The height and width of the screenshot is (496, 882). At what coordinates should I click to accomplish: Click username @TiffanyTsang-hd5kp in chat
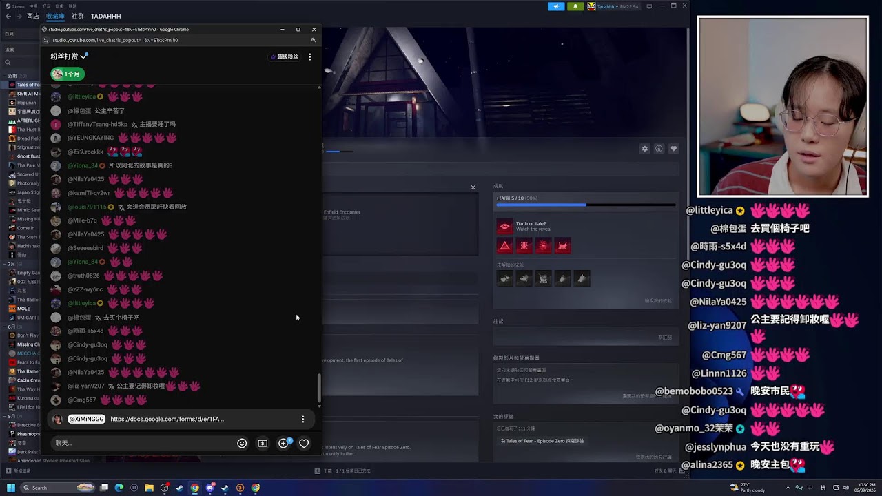97,124
